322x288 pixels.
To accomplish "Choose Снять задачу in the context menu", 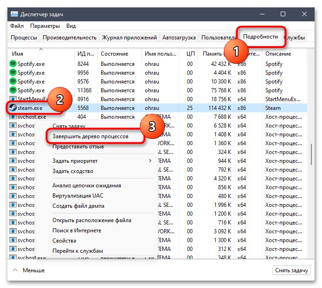I will coord(69,126).
